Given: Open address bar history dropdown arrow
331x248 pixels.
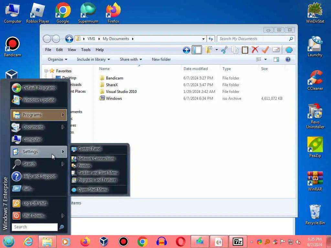Looking at the screenshot, I should pos(203,39).
